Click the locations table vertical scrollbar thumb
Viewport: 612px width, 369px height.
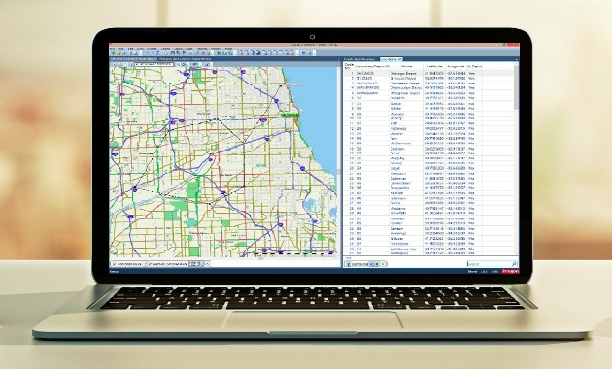click(x=516, y=87)
